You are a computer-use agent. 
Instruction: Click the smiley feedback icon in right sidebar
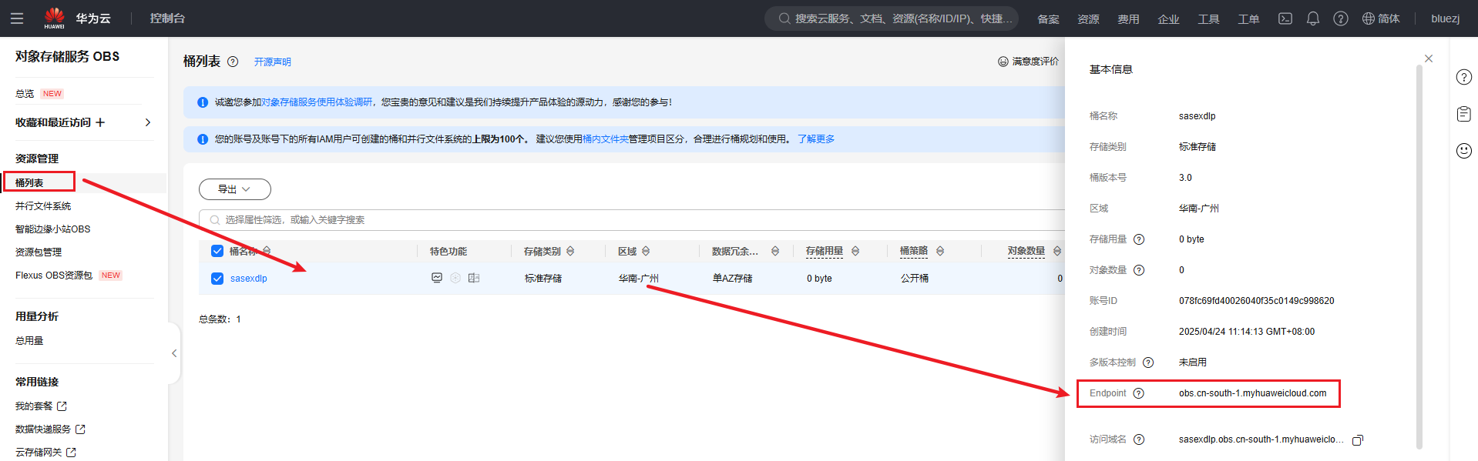1463,151
